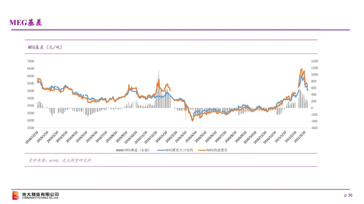Click the left axis value 3500
The image size is (364, 204).
click(31, 113)
